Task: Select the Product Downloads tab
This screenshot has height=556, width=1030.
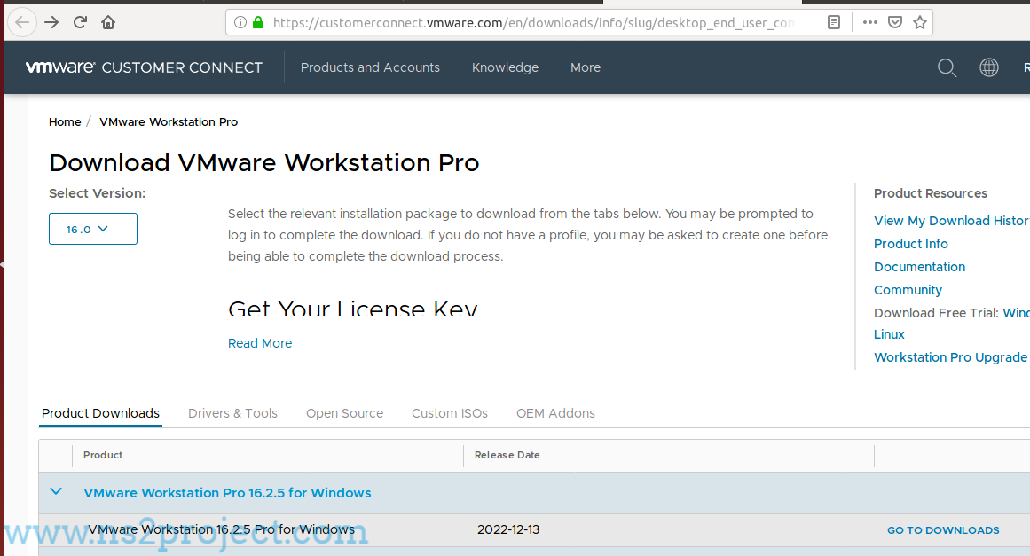Action: tap(100, 413)
